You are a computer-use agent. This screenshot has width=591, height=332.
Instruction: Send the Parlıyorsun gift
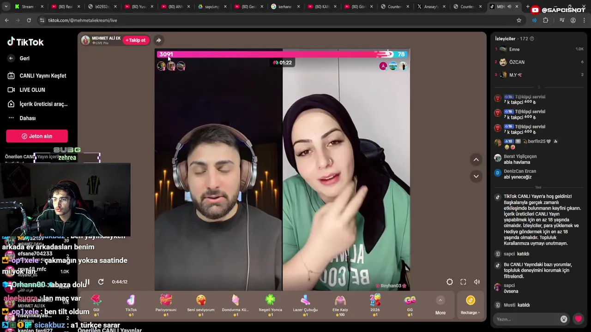pos(166,305)
